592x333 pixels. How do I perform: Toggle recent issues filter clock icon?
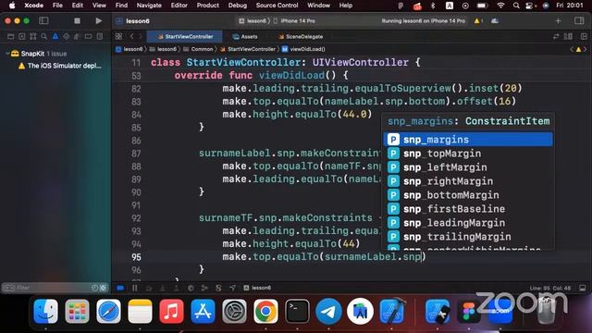pyautogui.click(x=94, y=288)
